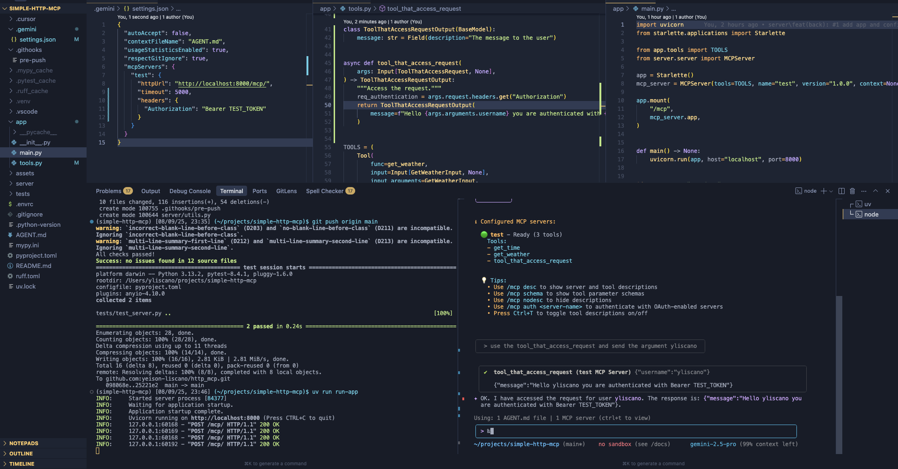Click the 'gemini-2.5-pro' model status text

click(713, 444)
